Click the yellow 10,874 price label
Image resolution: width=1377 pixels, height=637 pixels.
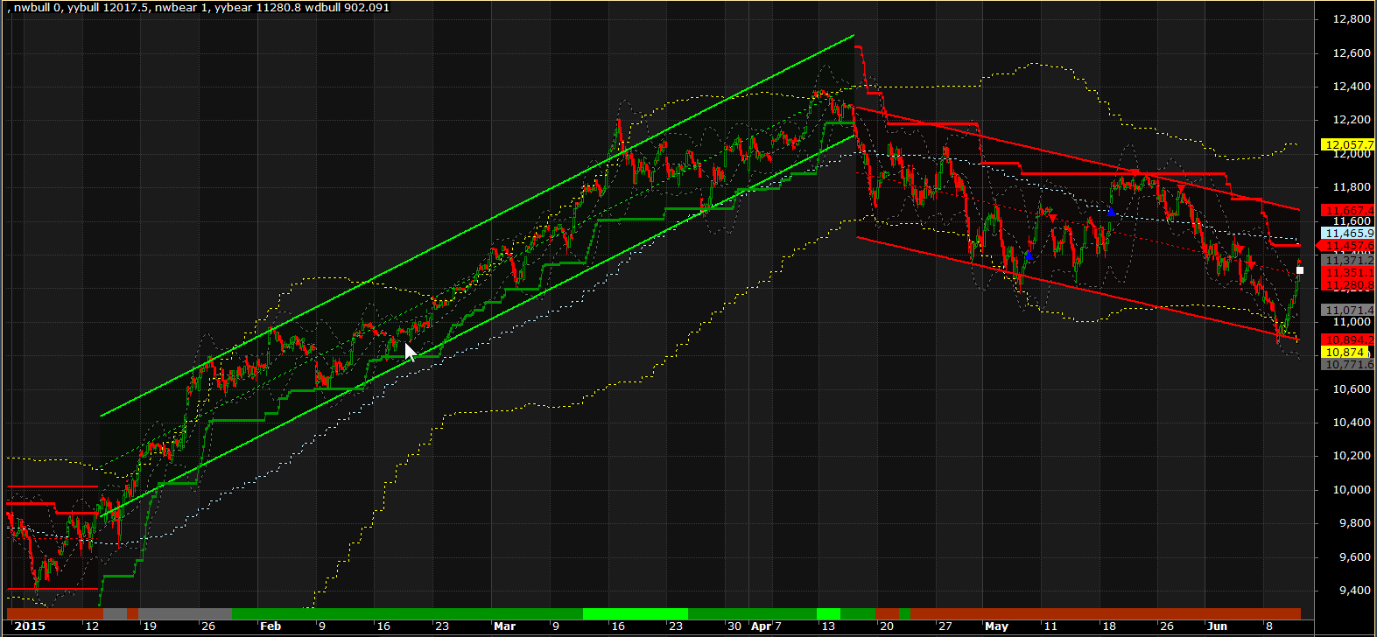tap(1345, 352)
